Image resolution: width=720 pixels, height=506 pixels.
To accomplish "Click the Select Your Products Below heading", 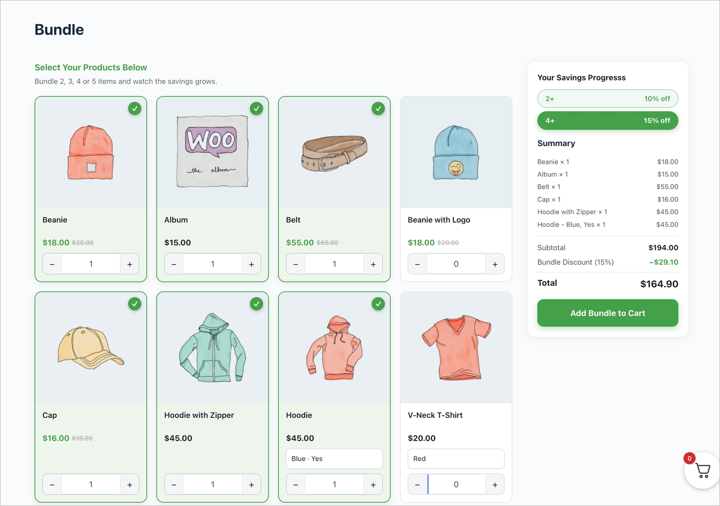I will click(90, 68).
